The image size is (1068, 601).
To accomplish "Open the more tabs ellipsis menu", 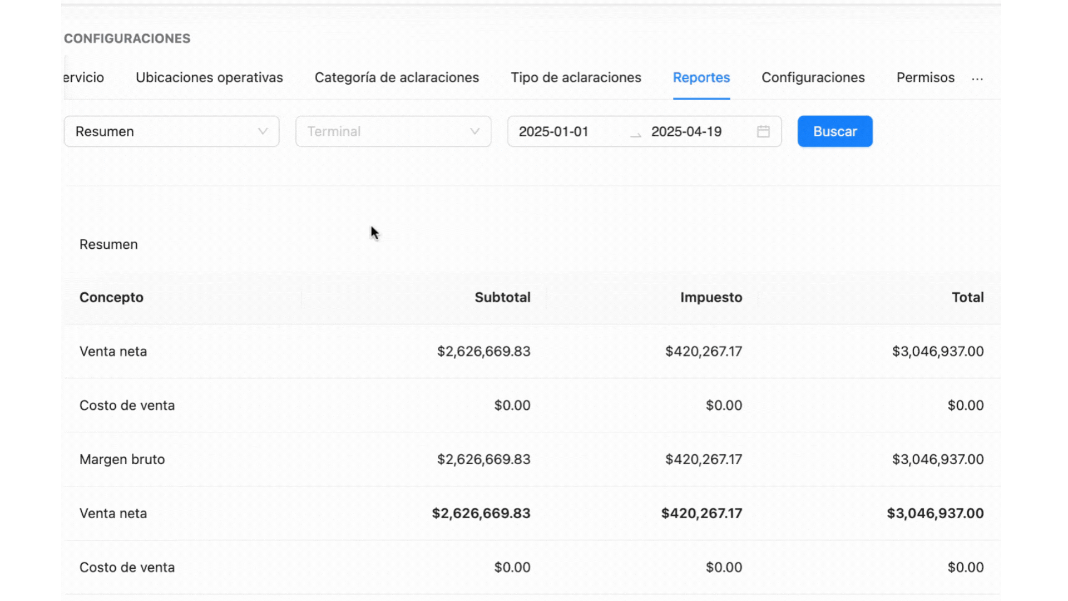I will tap(977, 78).
